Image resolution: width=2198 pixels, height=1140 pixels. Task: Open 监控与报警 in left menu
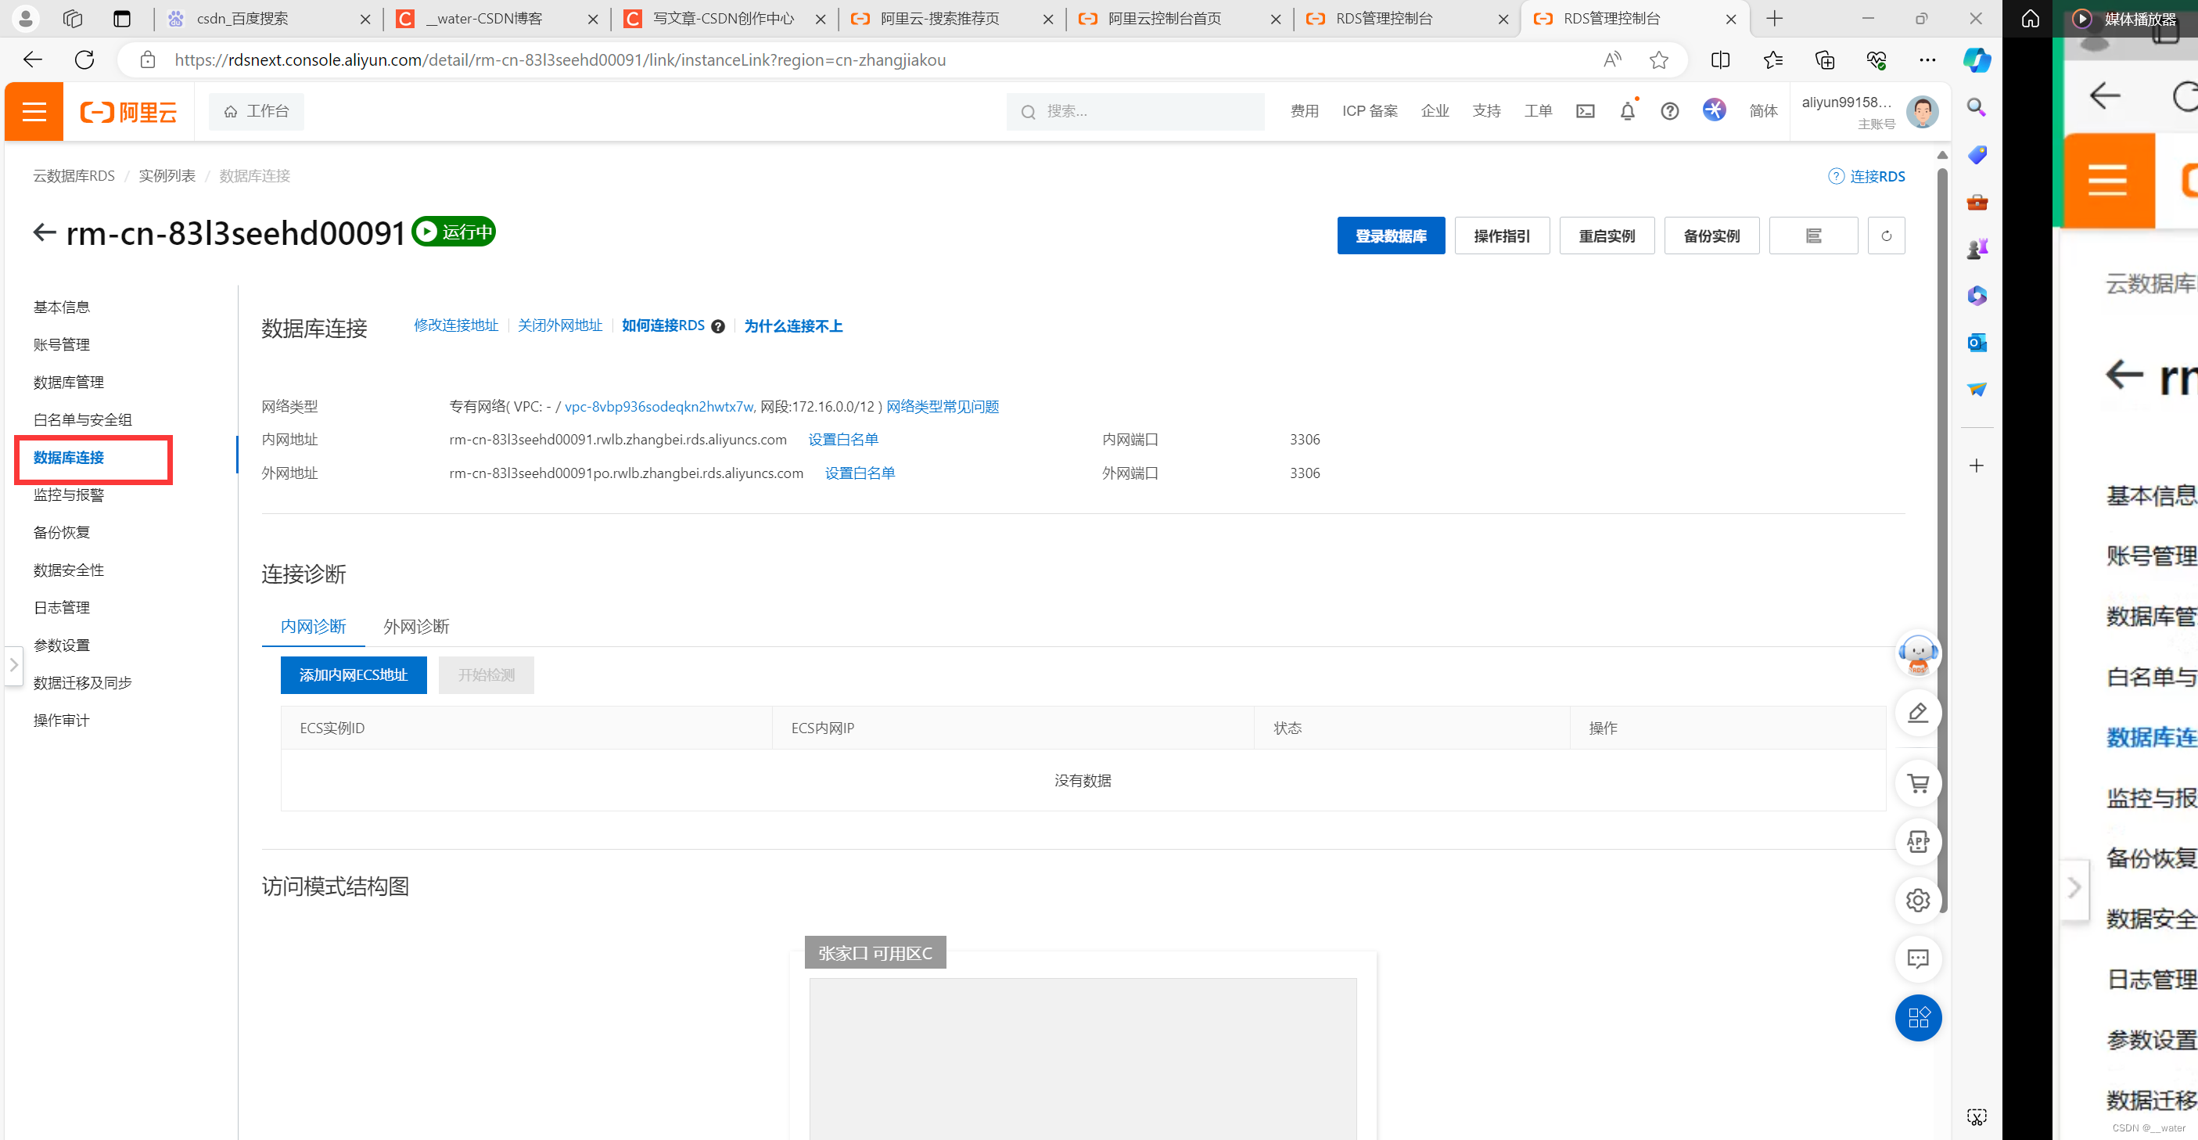pyautogui.click(x=68, y=495)
